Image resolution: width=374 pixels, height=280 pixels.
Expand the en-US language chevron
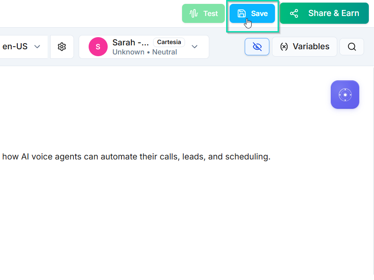(38, 47)
